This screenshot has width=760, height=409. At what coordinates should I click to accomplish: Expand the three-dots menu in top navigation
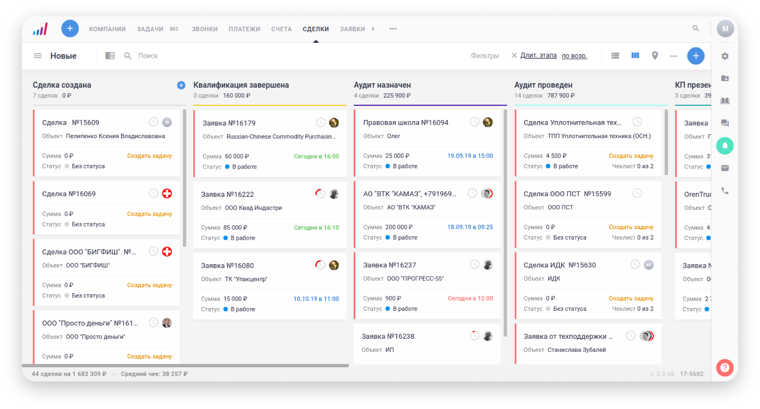click(x=393, y=29)
